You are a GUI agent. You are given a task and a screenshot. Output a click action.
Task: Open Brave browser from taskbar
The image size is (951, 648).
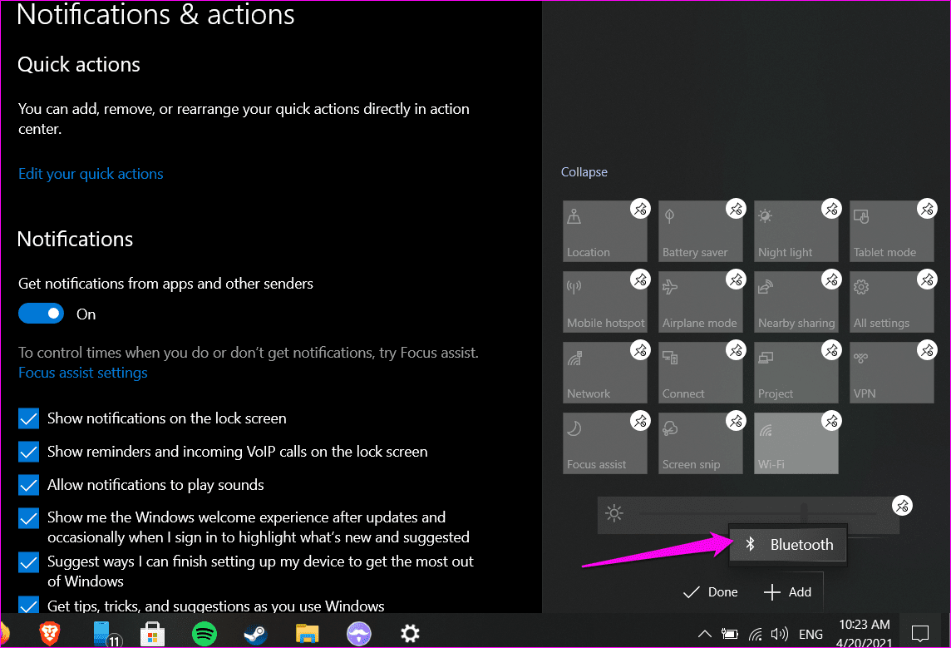pyautogui.click(x=50, y=633)
